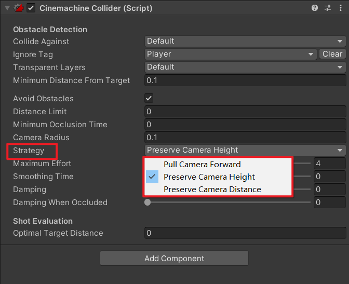Screen dimensions: 349x284
Task: Click the Optimal Target Distance label
Action: [x=58, y=233]
